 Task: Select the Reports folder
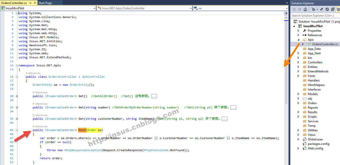(x=313, y=108)
